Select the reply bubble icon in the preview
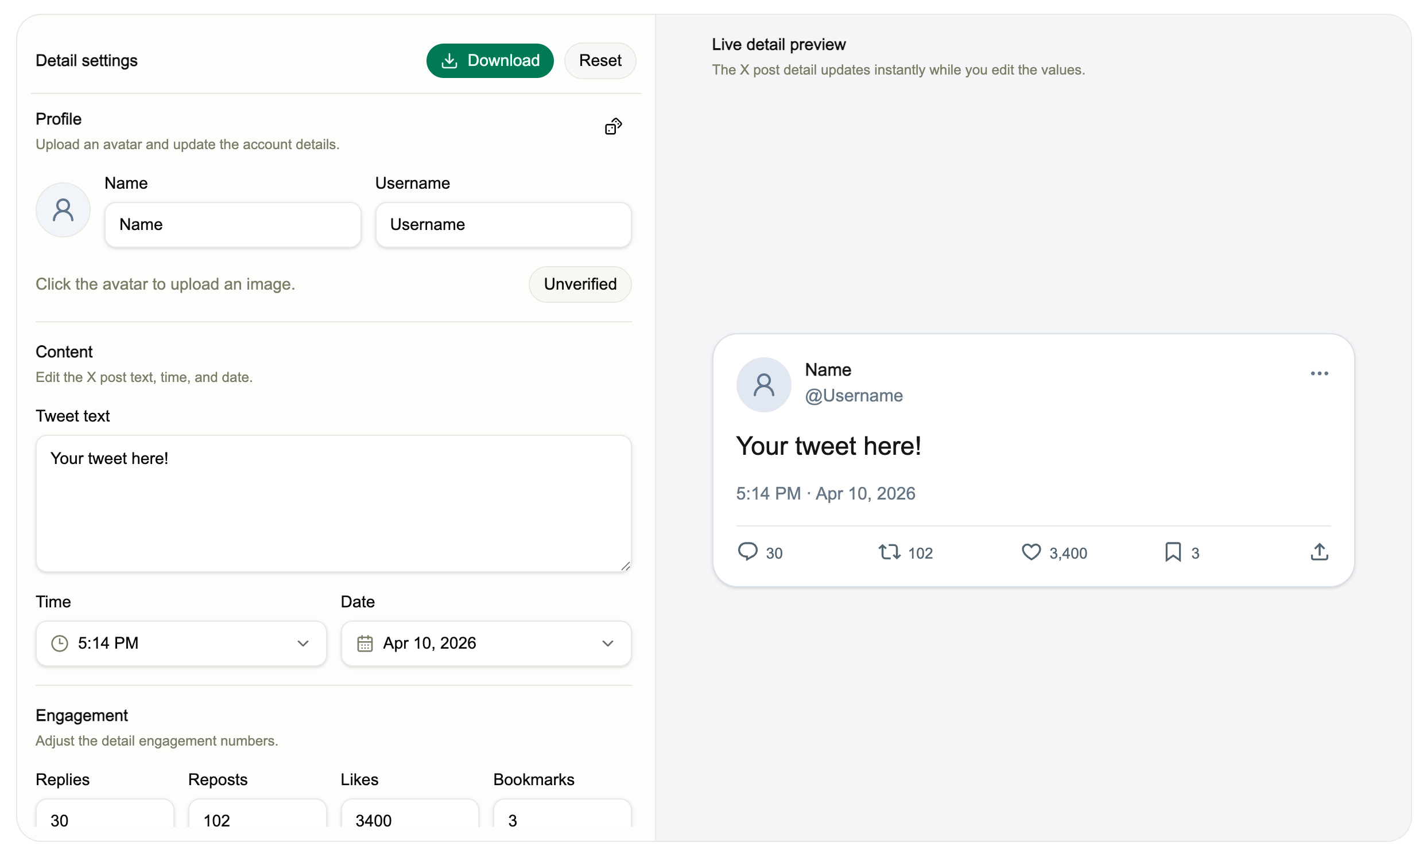1427x858 pixels. (748, 552)
